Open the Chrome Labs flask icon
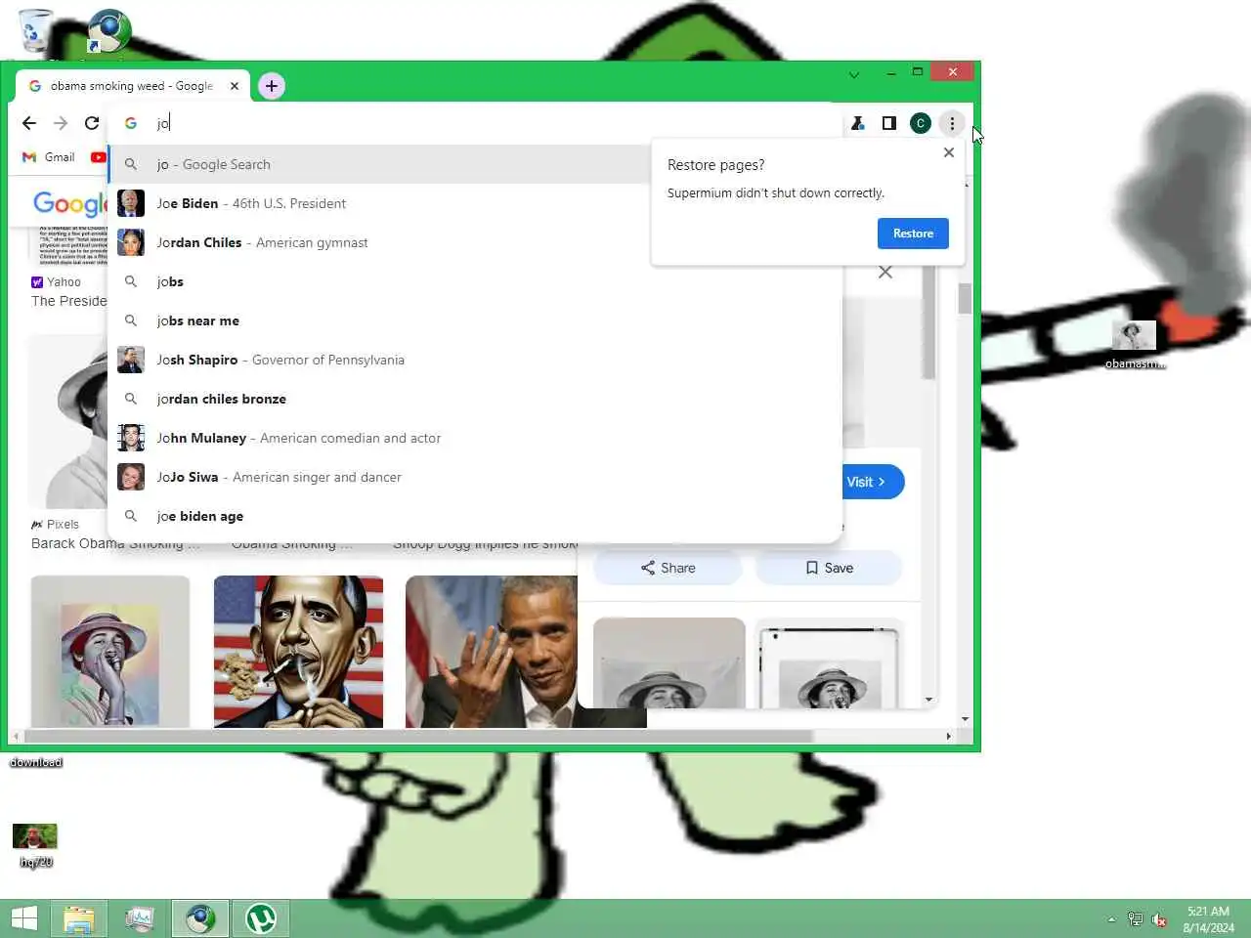 857,123
